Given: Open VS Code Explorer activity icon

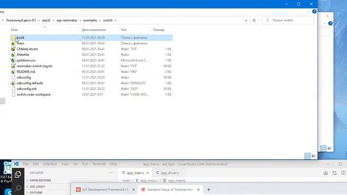Looking at the screenshot, I should point(18,174).
